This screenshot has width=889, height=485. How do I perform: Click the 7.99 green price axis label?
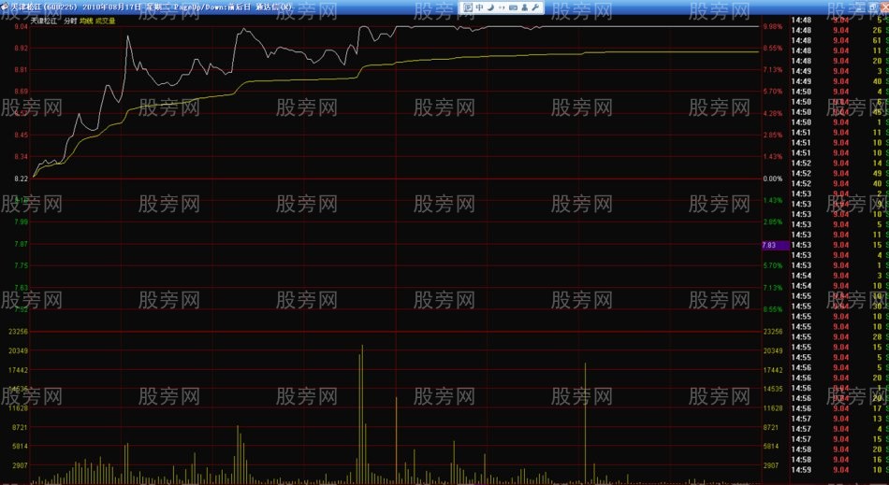tap(21, 222)
